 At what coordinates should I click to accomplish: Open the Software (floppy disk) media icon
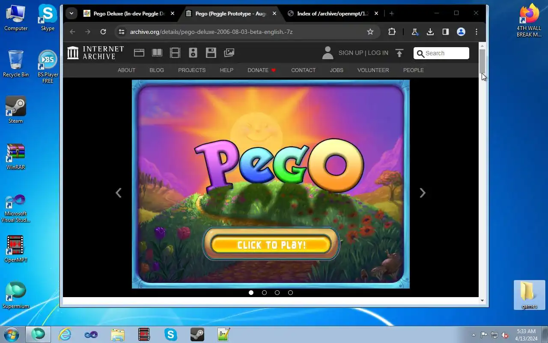(211, 53)
